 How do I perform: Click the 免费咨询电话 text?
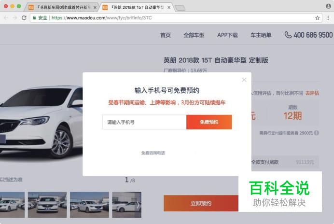153,153
